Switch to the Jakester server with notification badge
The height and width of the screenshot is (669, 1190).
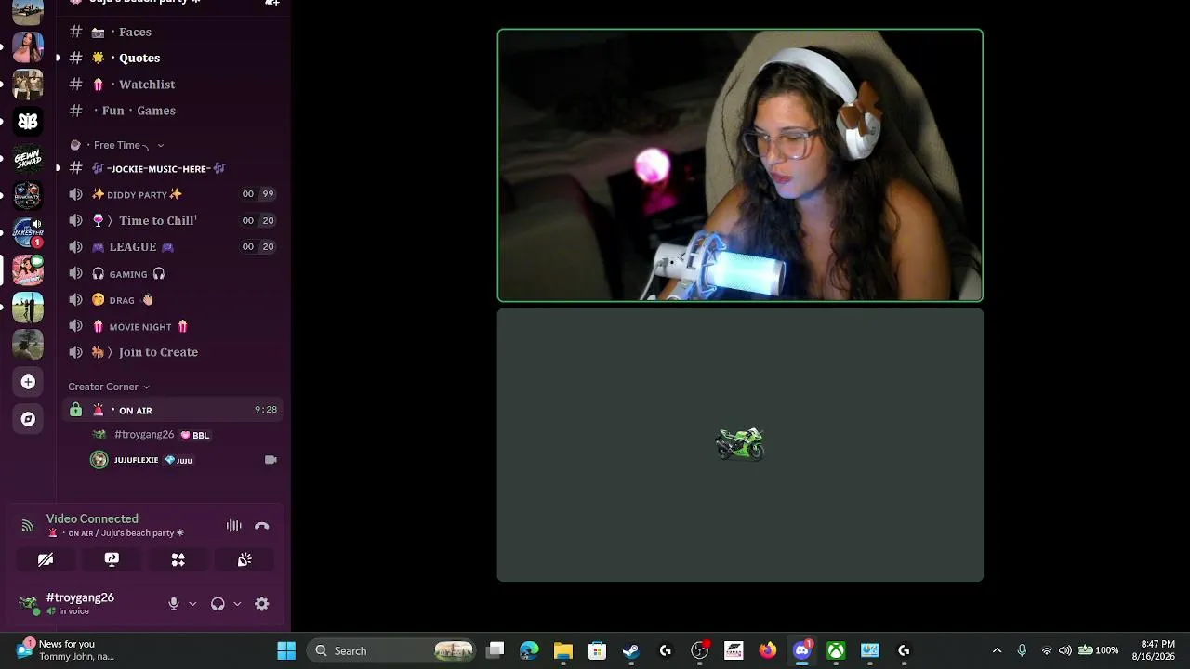28,233
